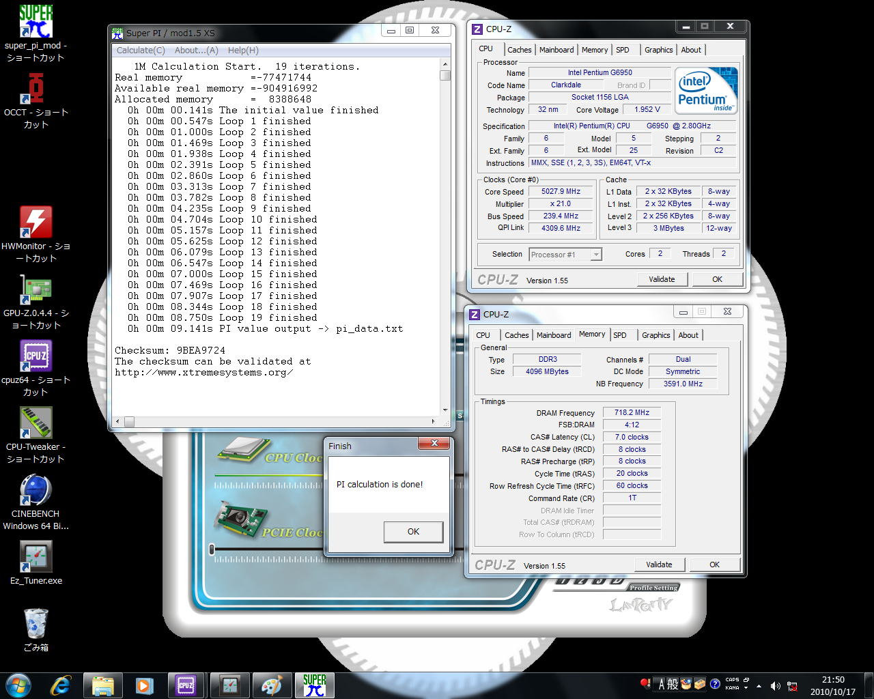Open Windows Explorer folder in taskbar
874x699 pixels.
pyautogui.click(x=103, y=685)
